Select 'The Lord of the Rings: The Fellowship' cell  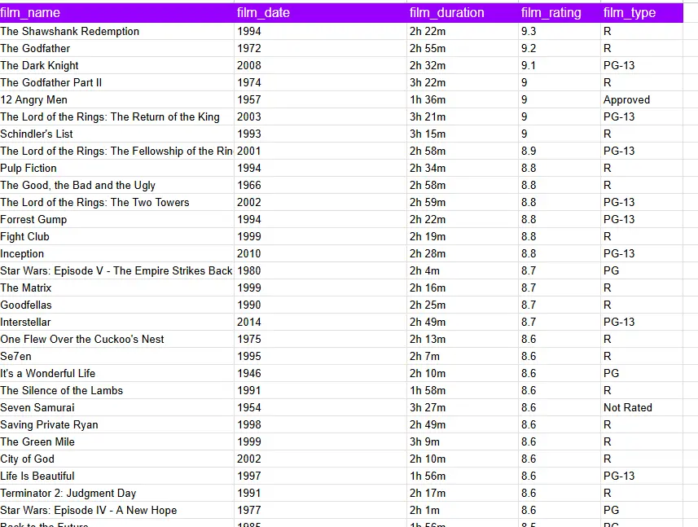(x=116, y=151)
